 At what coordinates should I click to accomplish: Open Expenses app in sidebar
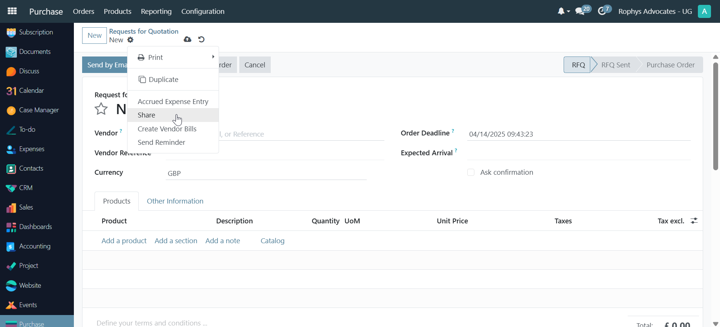(x=37, y=149)
